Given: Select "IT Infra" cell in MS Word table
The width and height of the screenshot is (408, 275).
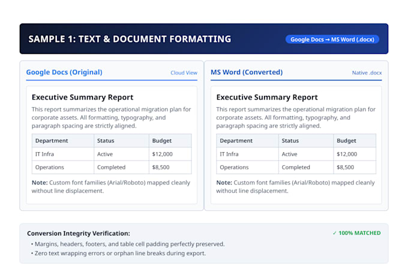Looking at the screenshot, I should [x=247, y=154].
